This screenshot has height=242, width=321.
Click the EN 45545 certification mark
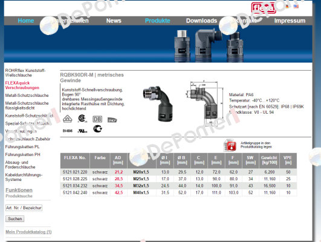(x=68, y=131)
